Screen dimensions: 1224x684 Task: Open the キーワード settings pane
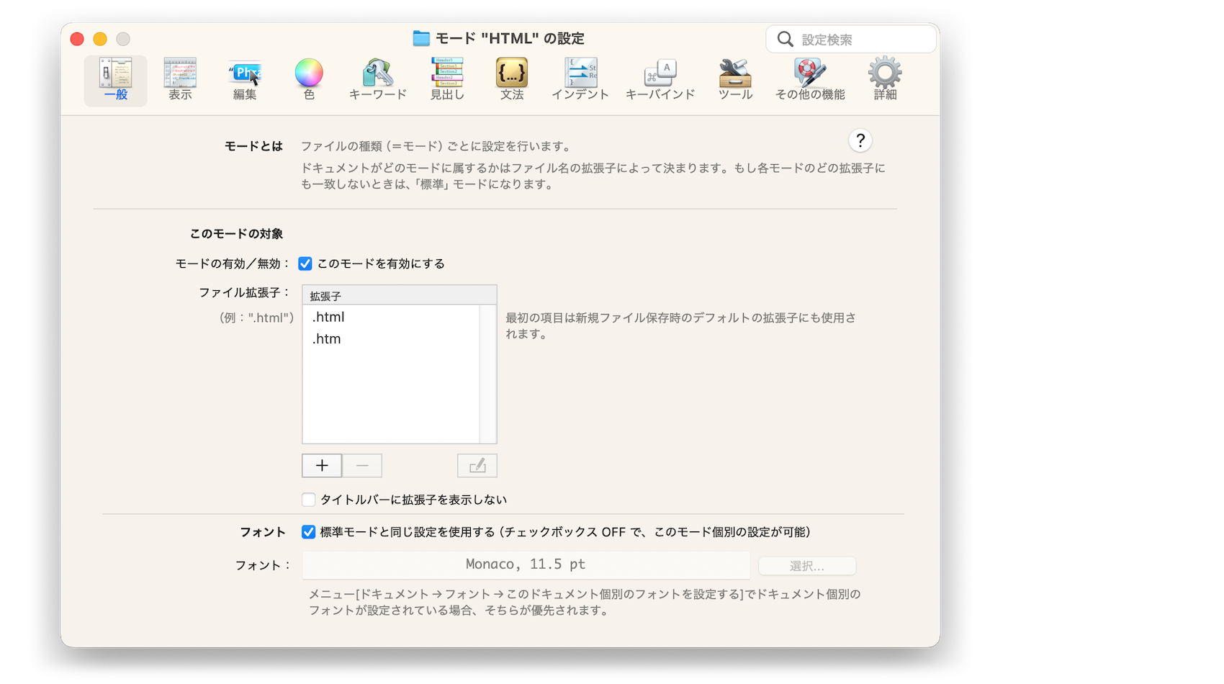pyautogui.click(x=377, y=79)
